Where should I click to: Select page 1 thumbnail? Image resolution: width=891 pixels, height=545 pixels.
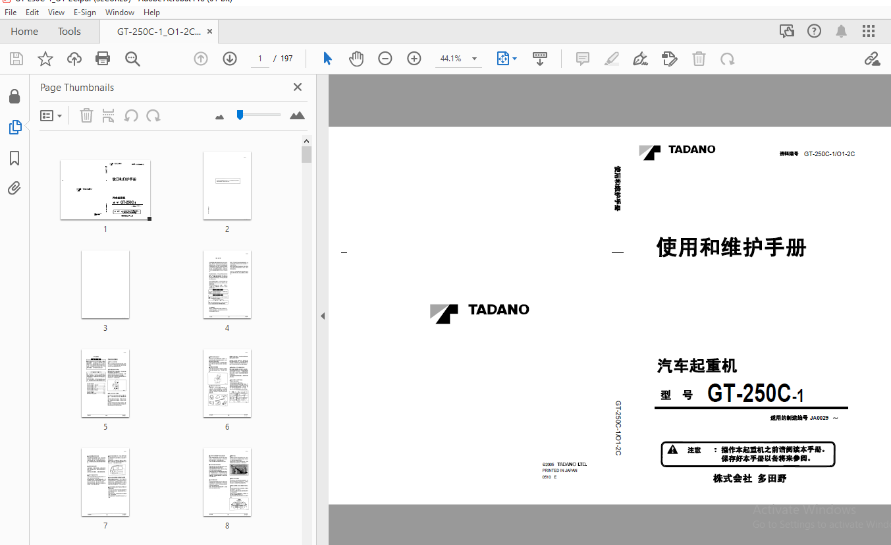coord(105,190)
